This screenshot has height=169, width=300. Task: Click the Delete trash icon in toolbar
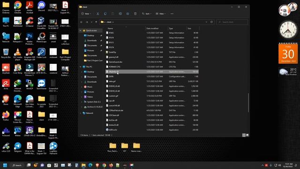coord(135,14)
